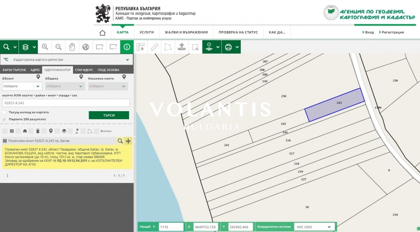Select the remove-from-selection rectangle tool

(113, 47)
